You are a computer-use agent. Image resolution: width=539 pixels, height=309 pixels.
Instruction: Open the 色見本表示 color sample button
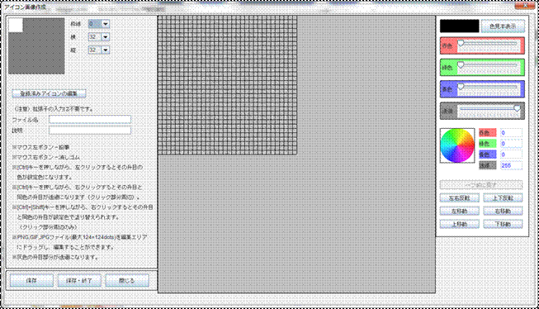(x=503, y=26)
